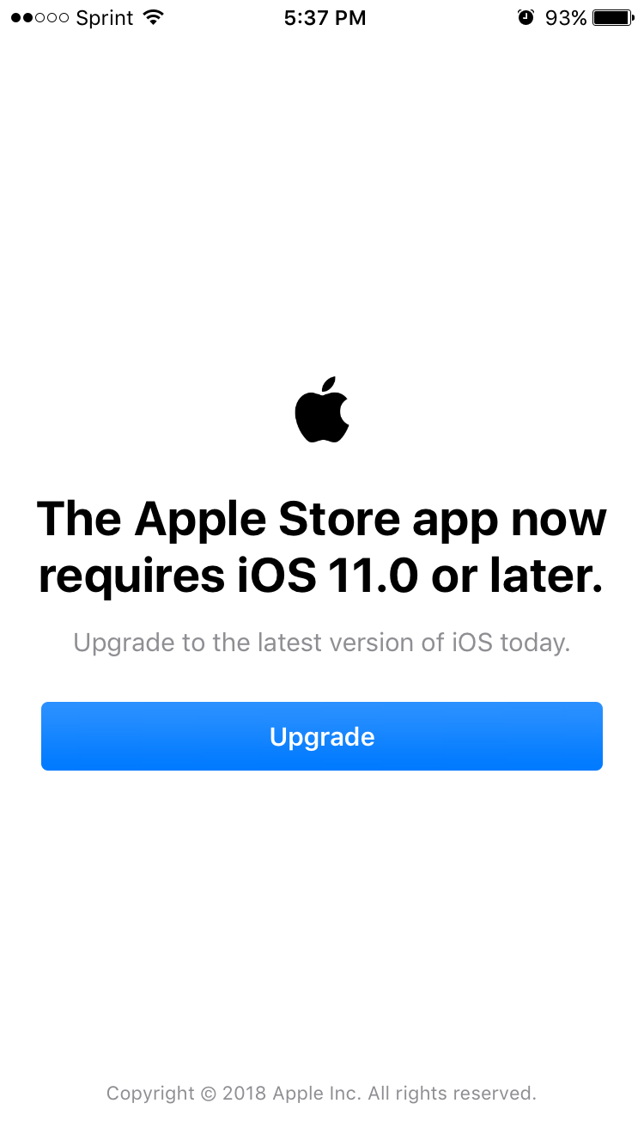This screenshot has height=1146, width=644.
Task: Tap the © symbol in footer
Action: click(209, 1094)
